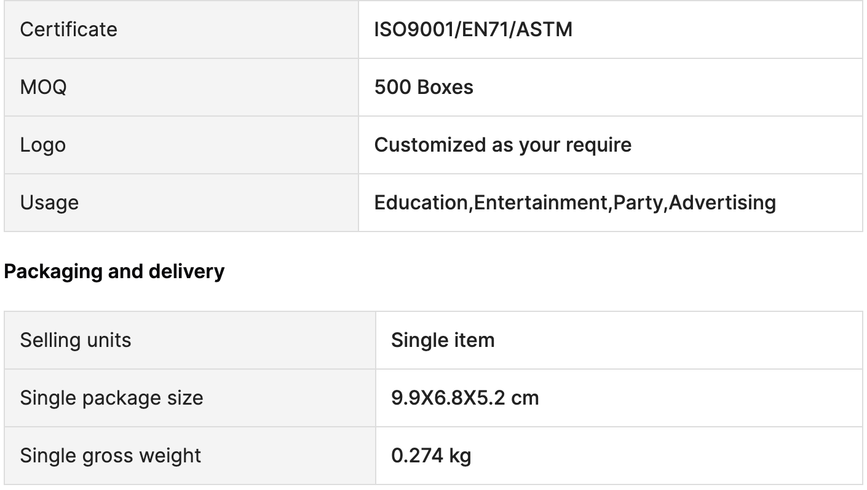Select the ASTM certificate text
Image resolution: width=867 pixels, height=490 pixels.
click(x=545, y=29)
